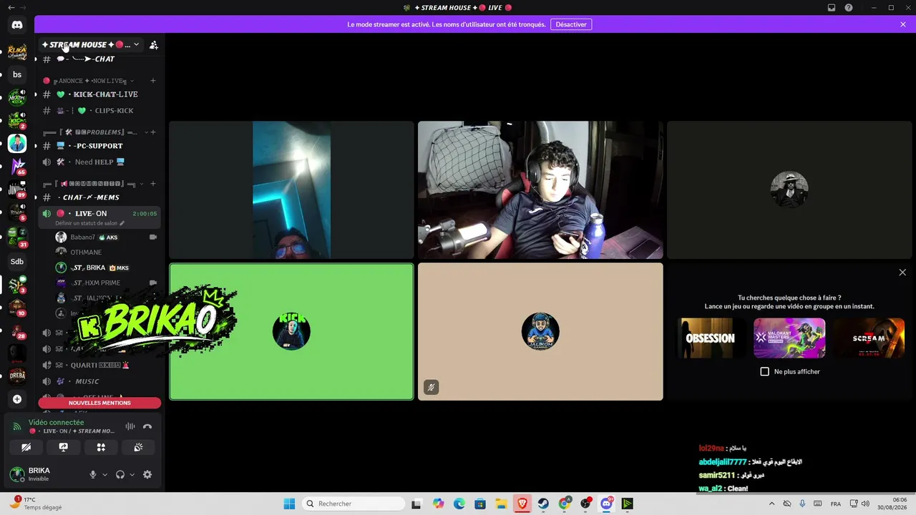Screen dimensions: 916x515
Task: Switch FRA keyboard language in tray
Action: click(x=836, y=504)
